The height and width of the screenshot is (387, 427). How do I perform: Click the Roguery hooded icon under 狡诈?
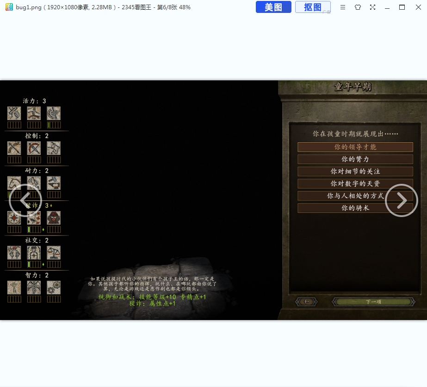[x=54, y=218]
